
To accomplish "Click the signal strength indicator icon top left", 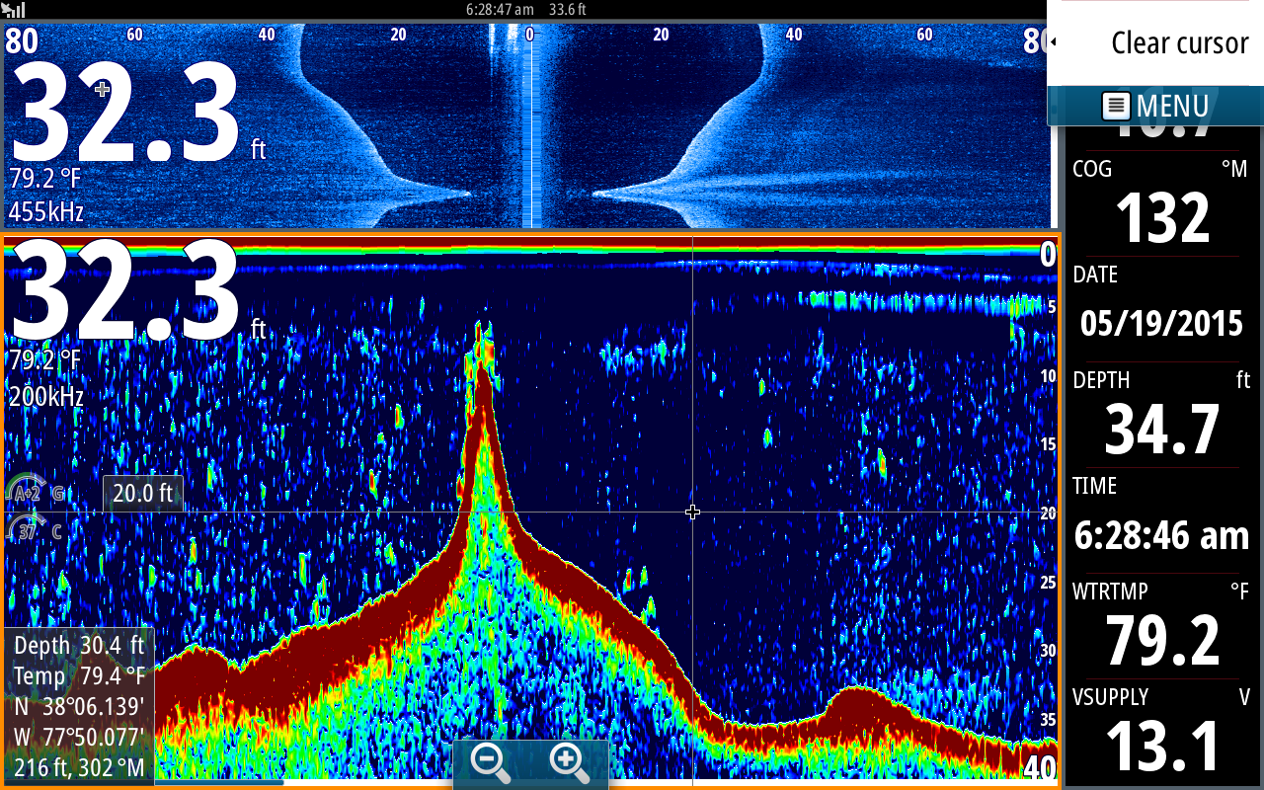I will (x=15, y=10).
